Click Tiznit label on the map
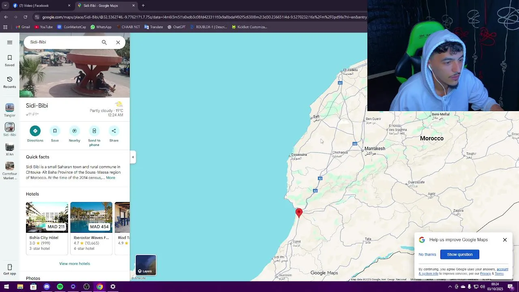519x292 pixels. click(x=297, y=242)
